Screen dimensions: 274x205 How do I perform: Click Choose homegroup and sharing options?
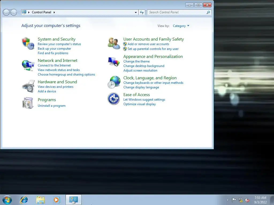click(x=66, y=74)
